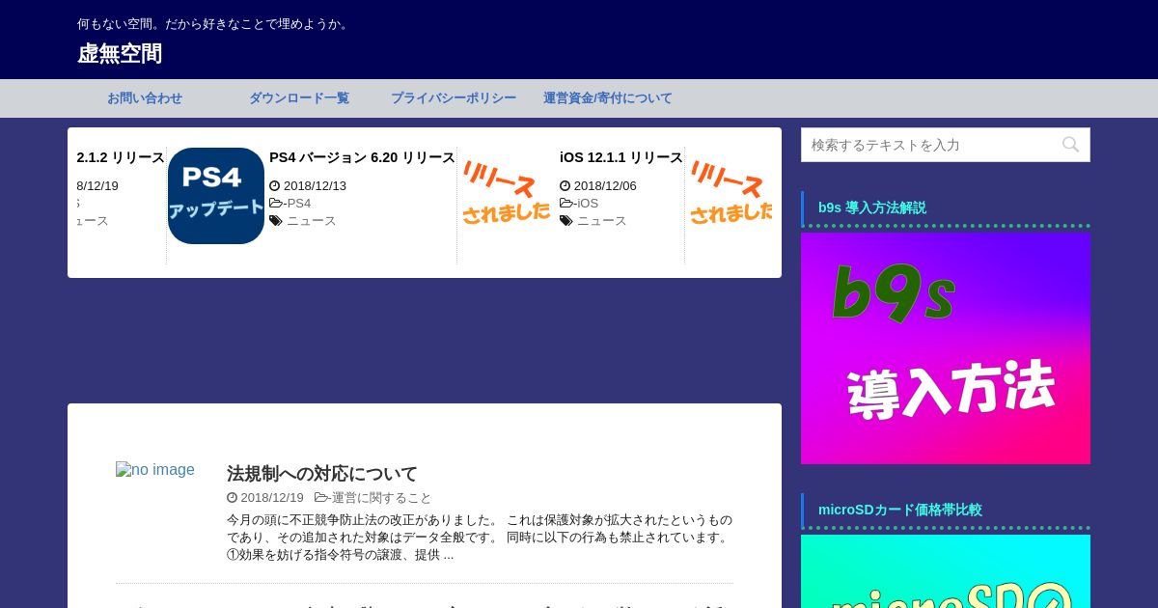This screenshot has height=608, width=1158.
Task: Open プライバシーポリシー menu item
Action: pyautogui.click(x=454, y=98)
